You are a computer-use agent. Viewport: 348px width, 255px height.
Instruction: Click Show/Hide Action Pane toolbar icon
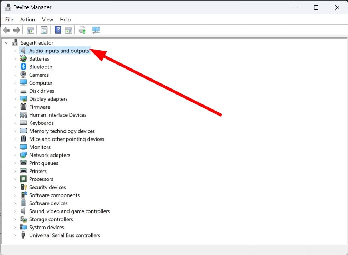point(68,30)
